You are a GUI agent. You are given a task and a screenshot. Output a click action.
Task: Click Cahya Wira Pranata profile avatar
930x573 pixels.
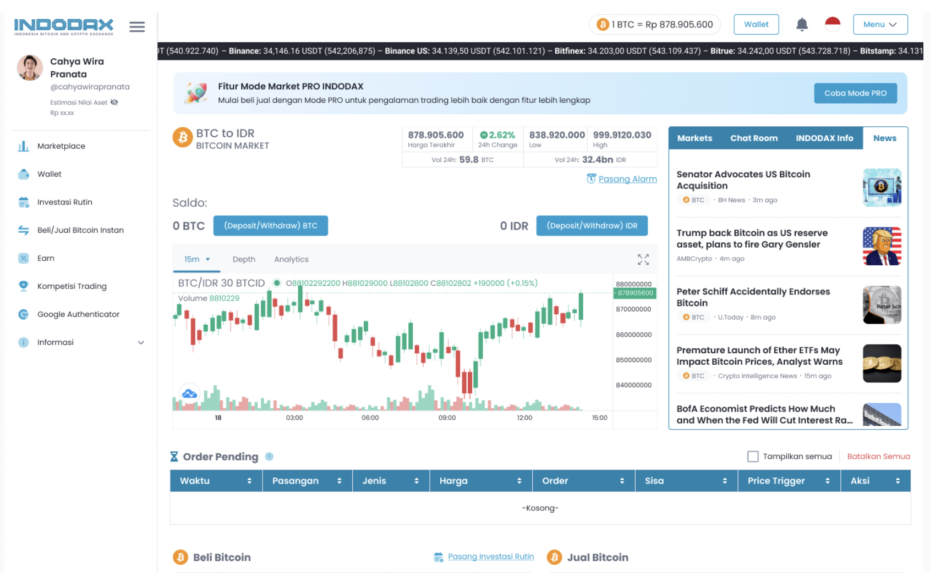(x=30, y=68)
